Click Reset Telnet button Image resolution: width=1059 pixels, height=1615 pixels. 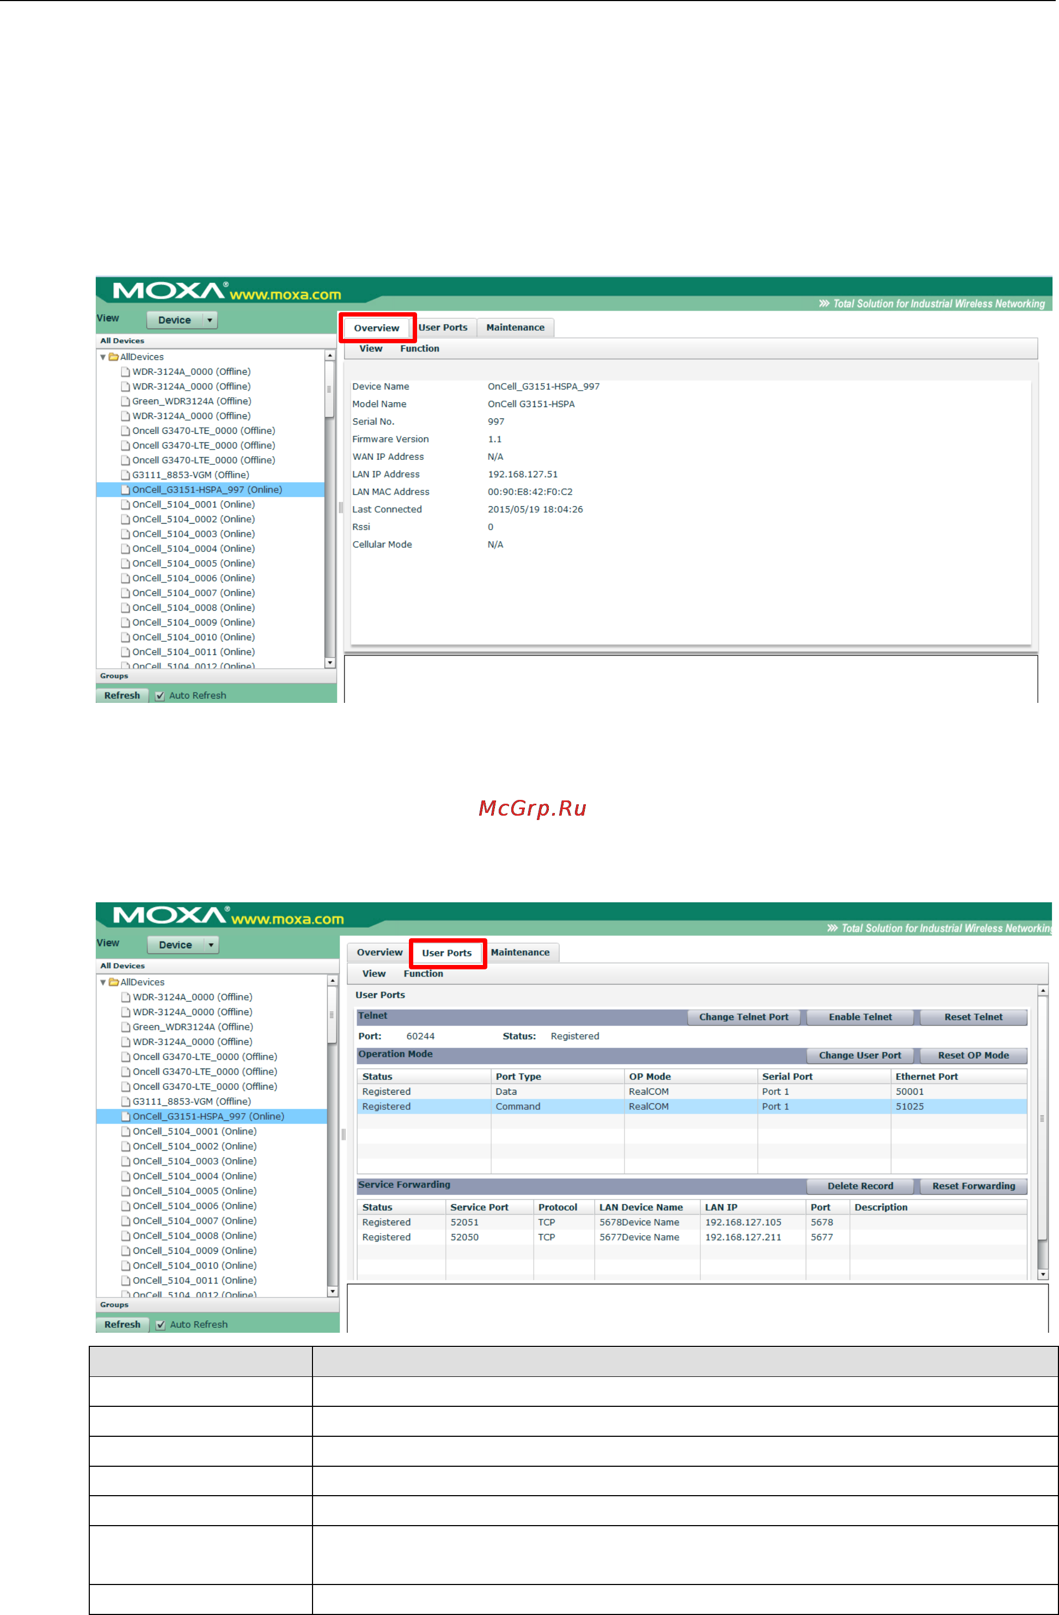click(x=974, y=1017)
